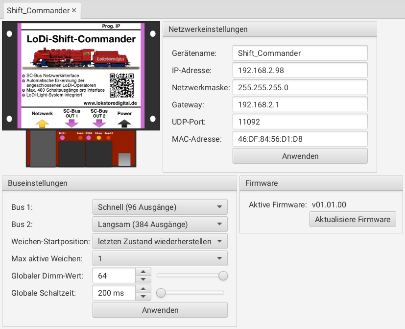Screen dimensions: 405x329
Task: Click the yellow Slow LED indicator
Action: tap(98, 138)
